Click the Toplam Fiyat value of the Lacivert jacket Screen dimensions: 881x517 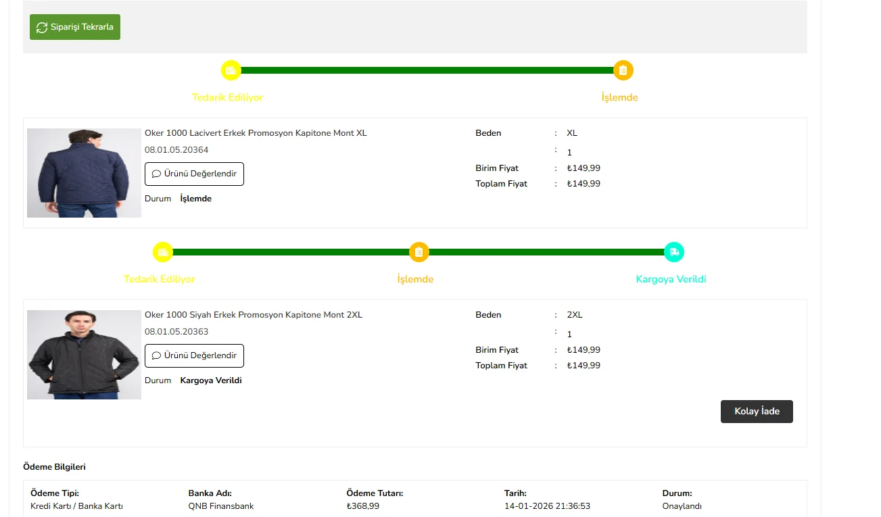pos(584,184)
